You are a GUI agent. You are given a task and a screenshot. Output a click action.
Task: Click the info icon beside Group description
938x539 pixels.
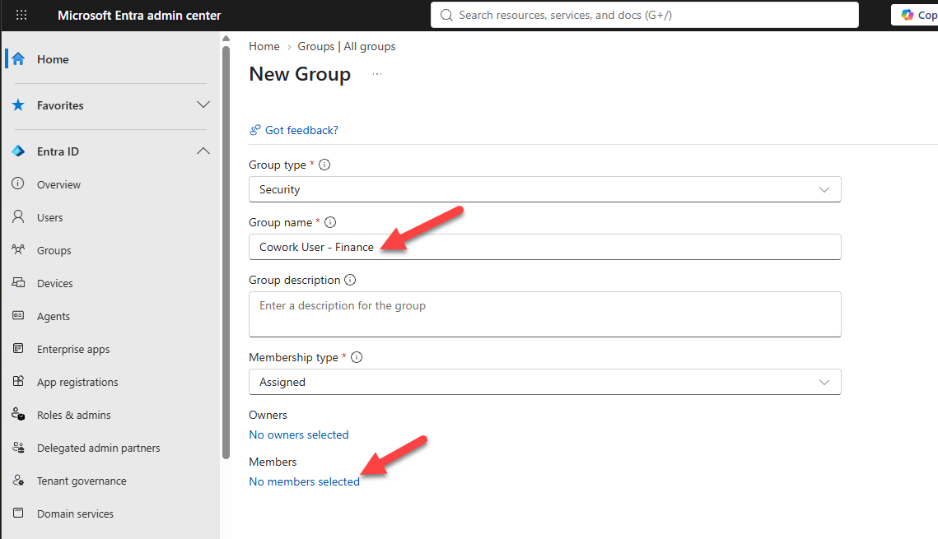click(x=351, y=280)
